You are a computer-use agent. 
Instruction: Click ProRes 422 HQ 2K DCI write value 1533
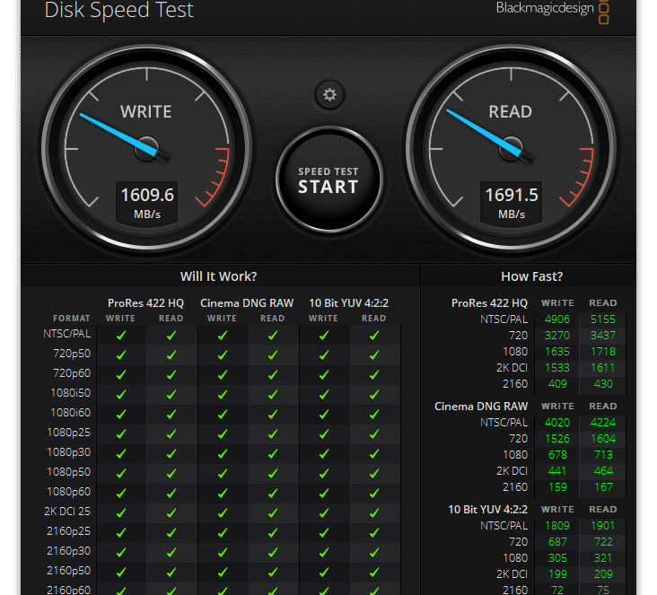(556, 368)
